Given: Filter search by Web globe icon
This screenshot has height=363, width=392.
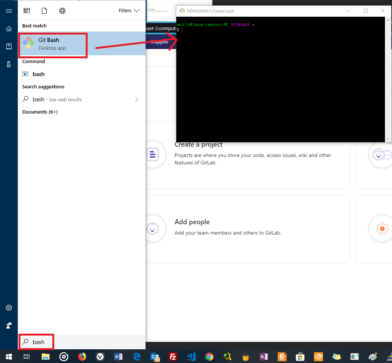Looking at the screenshot, I should [x=62, y=11].
